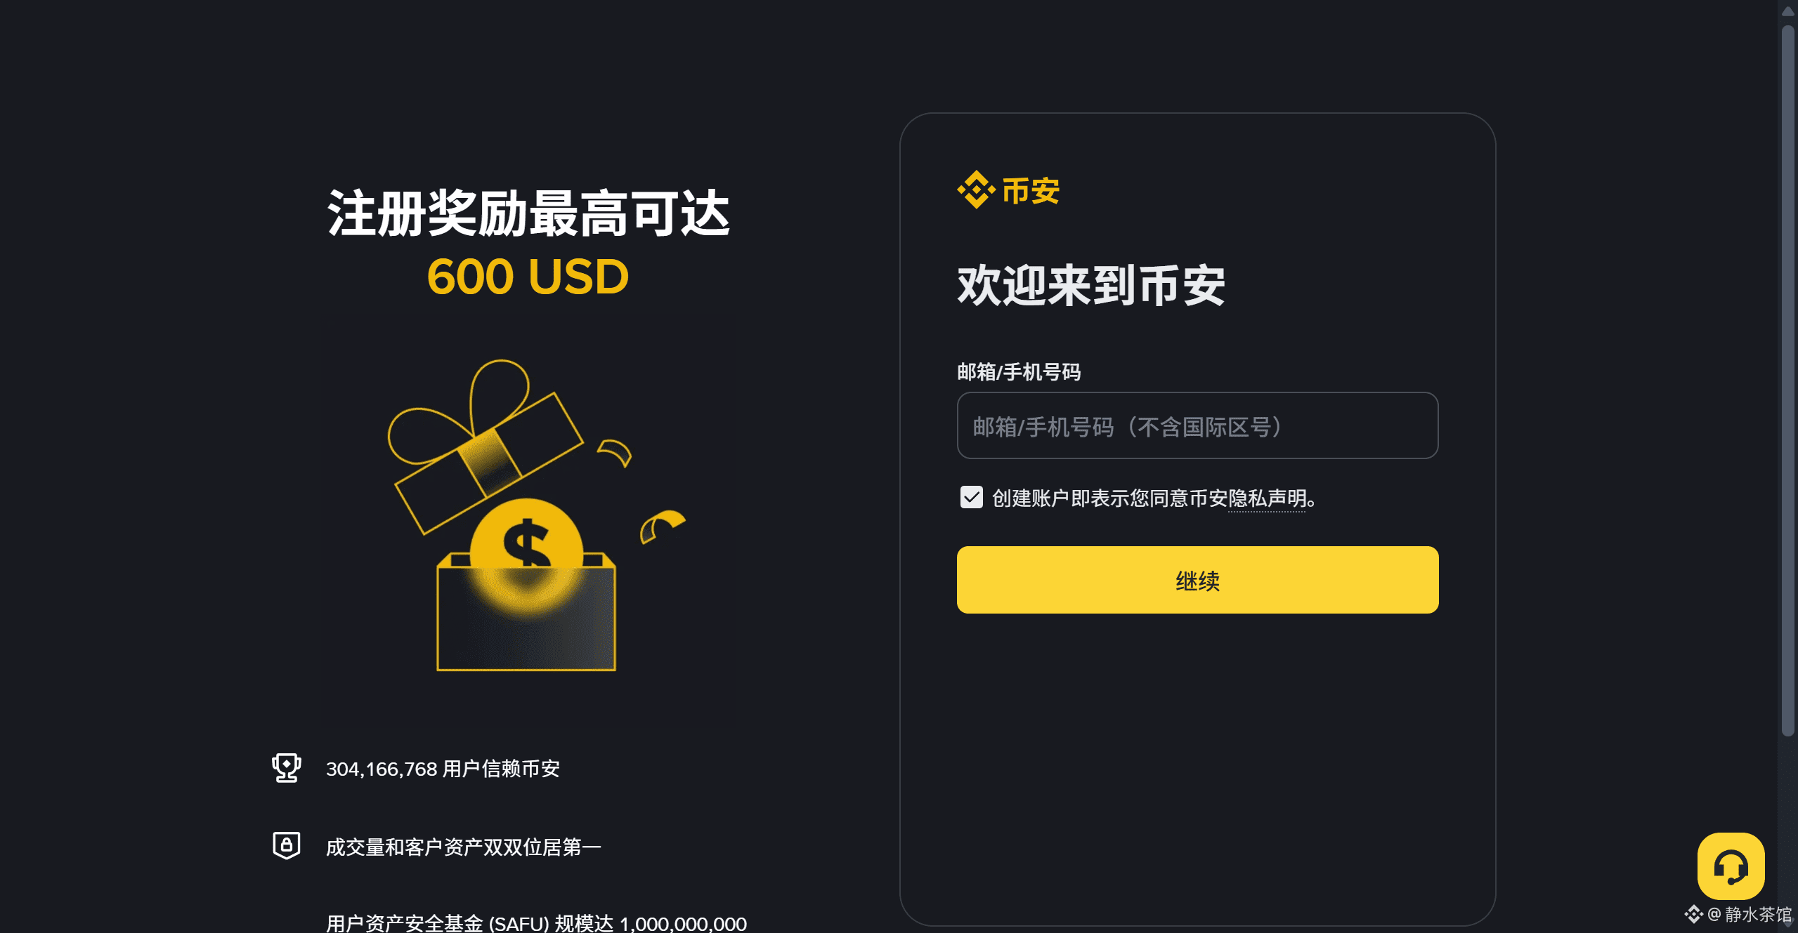Screen dimensions: 1798x933
Task: Open the 隐私声明 privacy statement link
Action: 1267,498
